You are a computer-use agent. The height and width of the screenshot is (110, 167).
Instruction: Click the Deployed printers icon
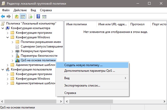pyautogui.click(x=17, y=51)
